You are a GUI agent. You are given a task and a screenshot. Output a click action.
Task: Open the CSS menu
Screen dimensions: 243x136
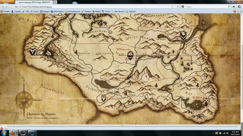pyautogui.click(x=26, y=11)
